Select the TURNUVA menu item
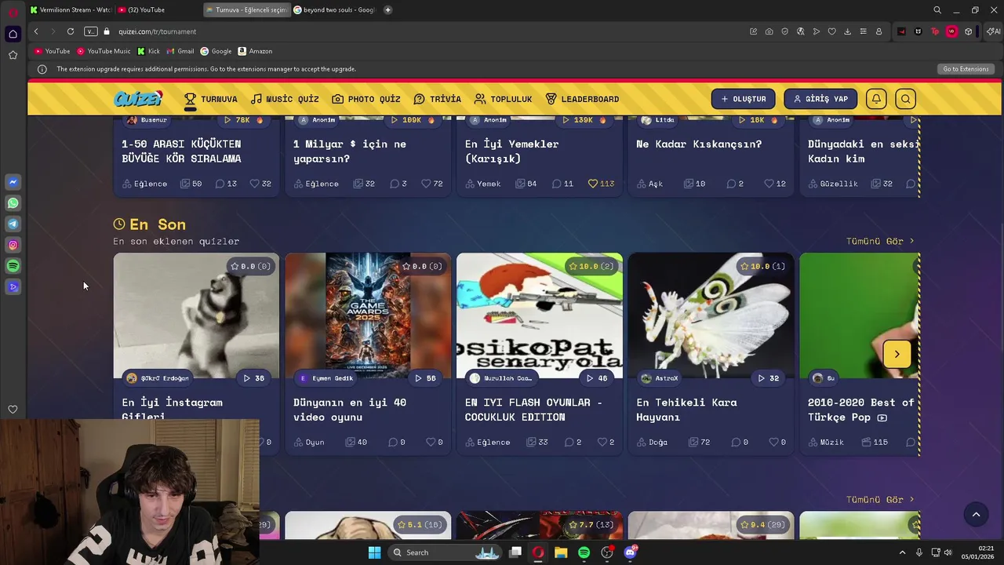The image size is (1004, 565). 210,99
